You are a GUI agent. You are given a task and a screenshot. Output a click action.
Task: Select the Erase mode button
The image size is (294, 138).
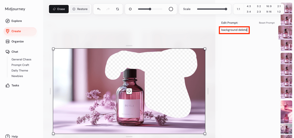pos(59,9)
